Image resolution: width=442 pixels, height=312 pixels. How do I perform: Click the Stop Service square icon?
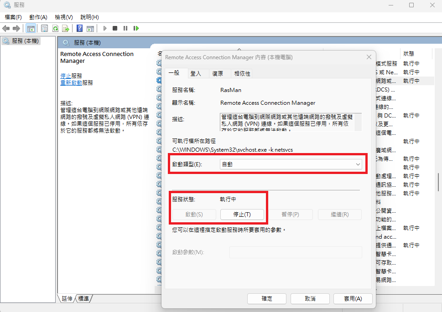point(115,28)
